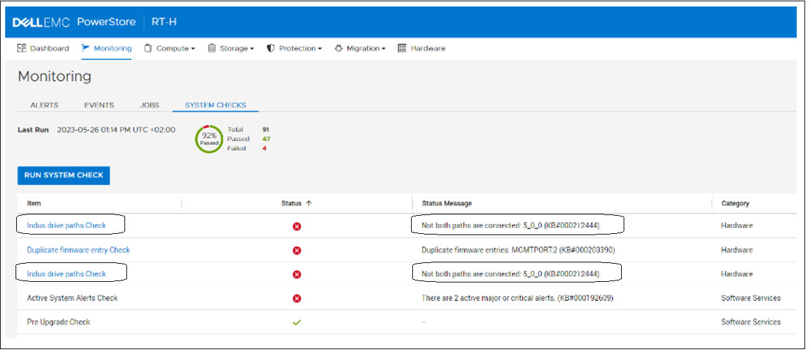
Task: Click the Monitoring flag icon
Action: [x=86, y=48]
